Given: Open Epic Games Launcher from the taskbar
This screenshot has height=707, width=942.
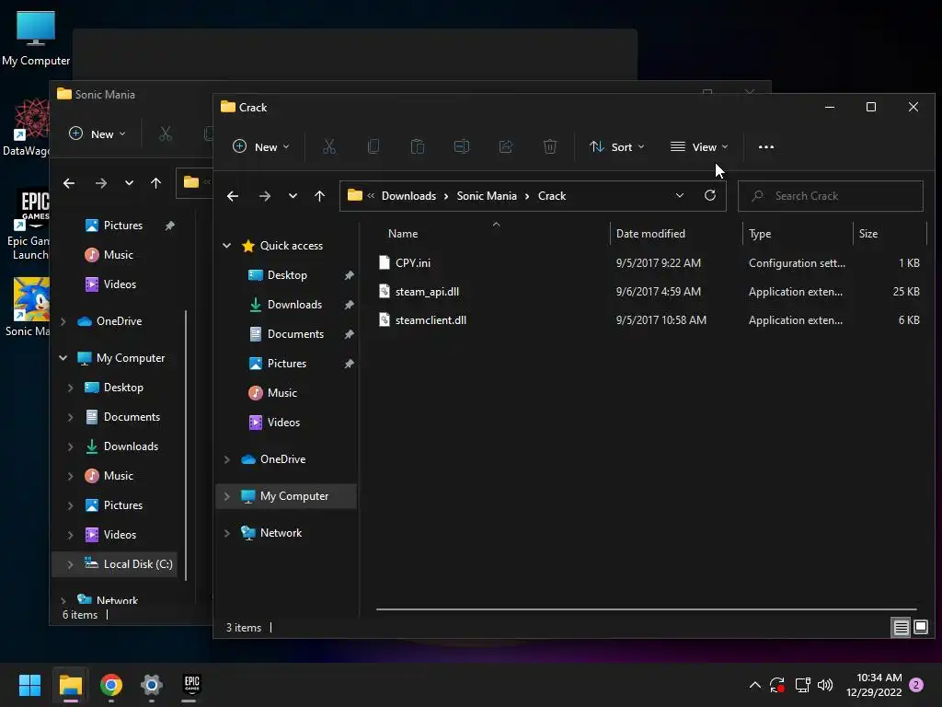Looking at the screenshot, I should pyautogui.click(x=191, y=685).
